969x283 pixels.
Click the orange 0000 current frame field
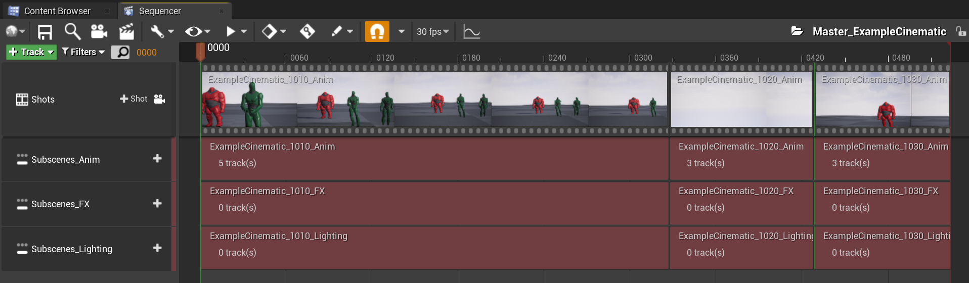(x=147, y=52)
